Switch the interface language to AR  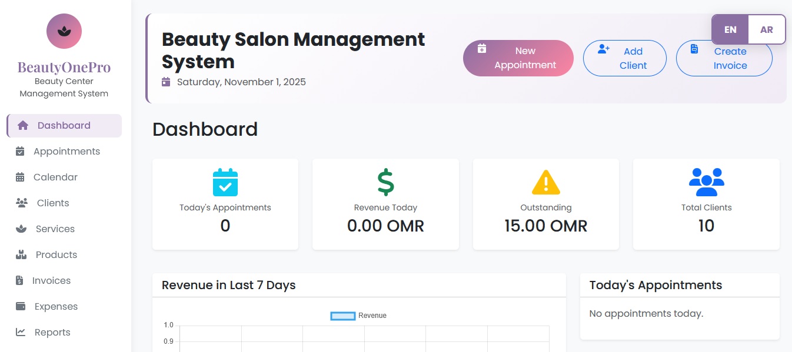(767, 29)
